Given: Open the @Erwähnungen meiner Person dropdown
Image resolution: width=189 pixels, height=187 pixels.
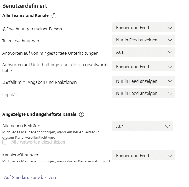Looking at the screenshot, I should pos(143,27).
